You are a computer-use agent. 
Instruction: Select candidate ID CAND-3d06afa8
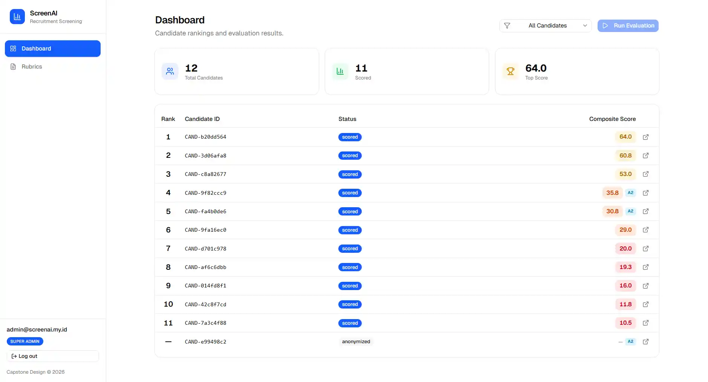(205, 156)
